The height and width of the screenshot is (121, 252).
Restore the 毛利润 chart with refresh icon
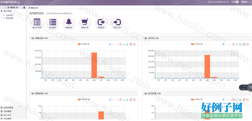(244, 44)
